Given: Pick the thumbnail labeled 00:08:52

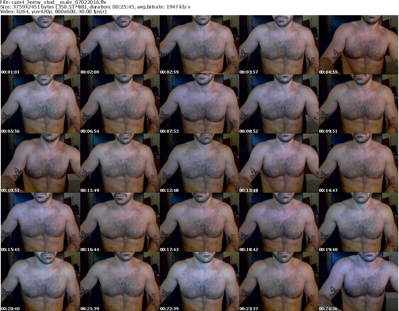Looking at the screenshot, I should click(x=279, y=104).
